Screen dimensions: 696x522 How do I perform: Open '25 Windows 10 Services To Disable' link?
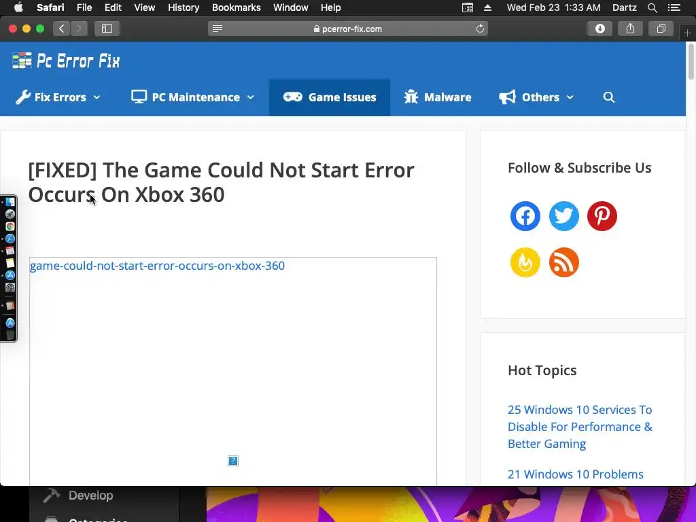tap(580, 427)
